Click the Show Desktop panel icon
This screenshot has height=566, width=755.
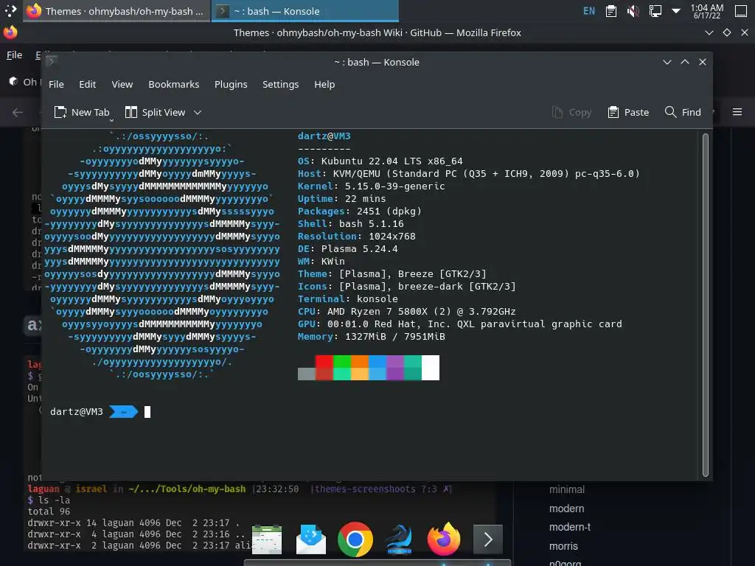(x=741, y=10)
